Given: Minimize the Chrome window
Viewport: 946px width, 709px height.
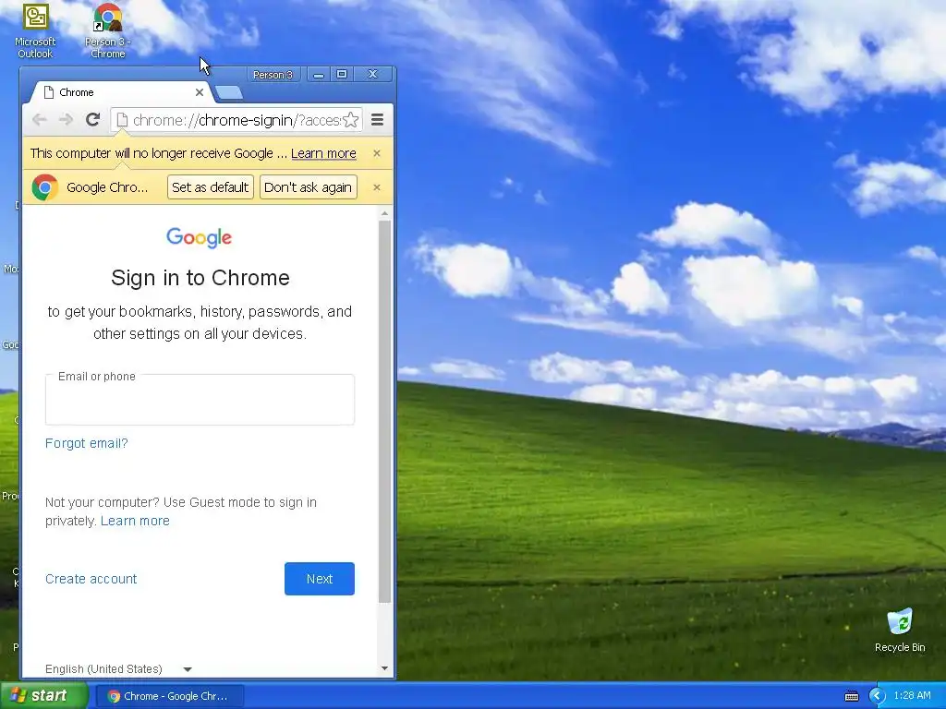Looking at the screenshot, I should click(319, 75).
